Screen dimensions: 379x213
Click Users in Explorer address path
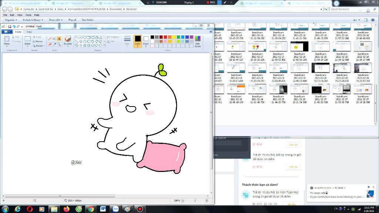(60, 9)
